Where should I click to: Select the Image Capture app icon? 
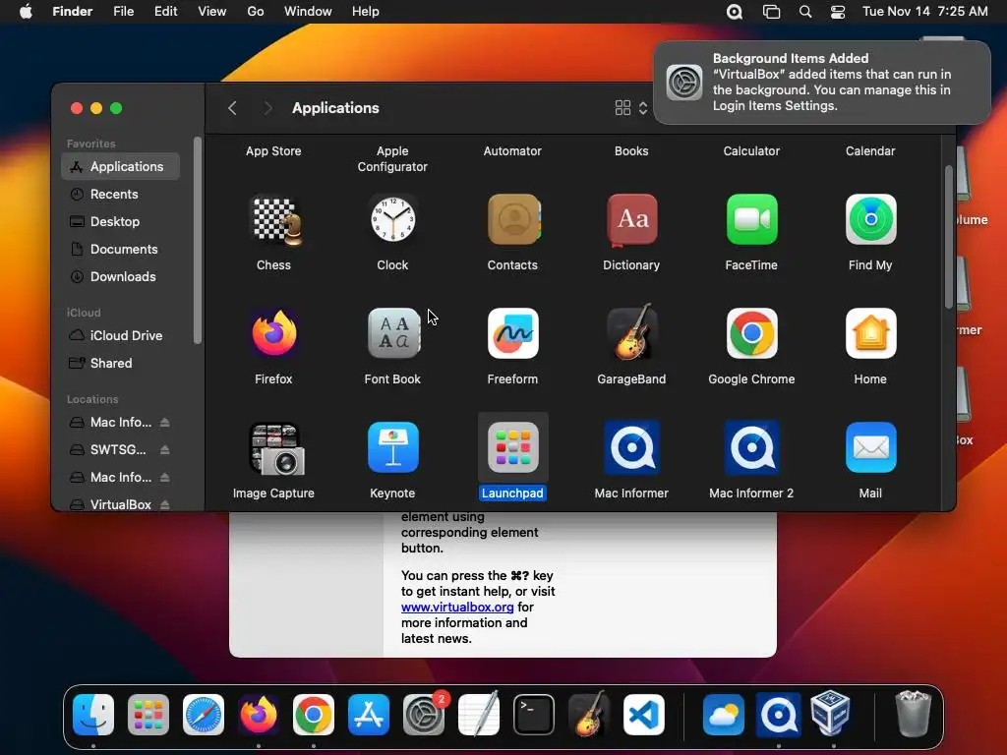coord(276,448)
